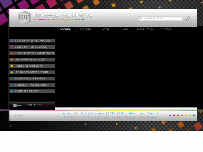Click the BDF hexagon logo

(24, 17)
